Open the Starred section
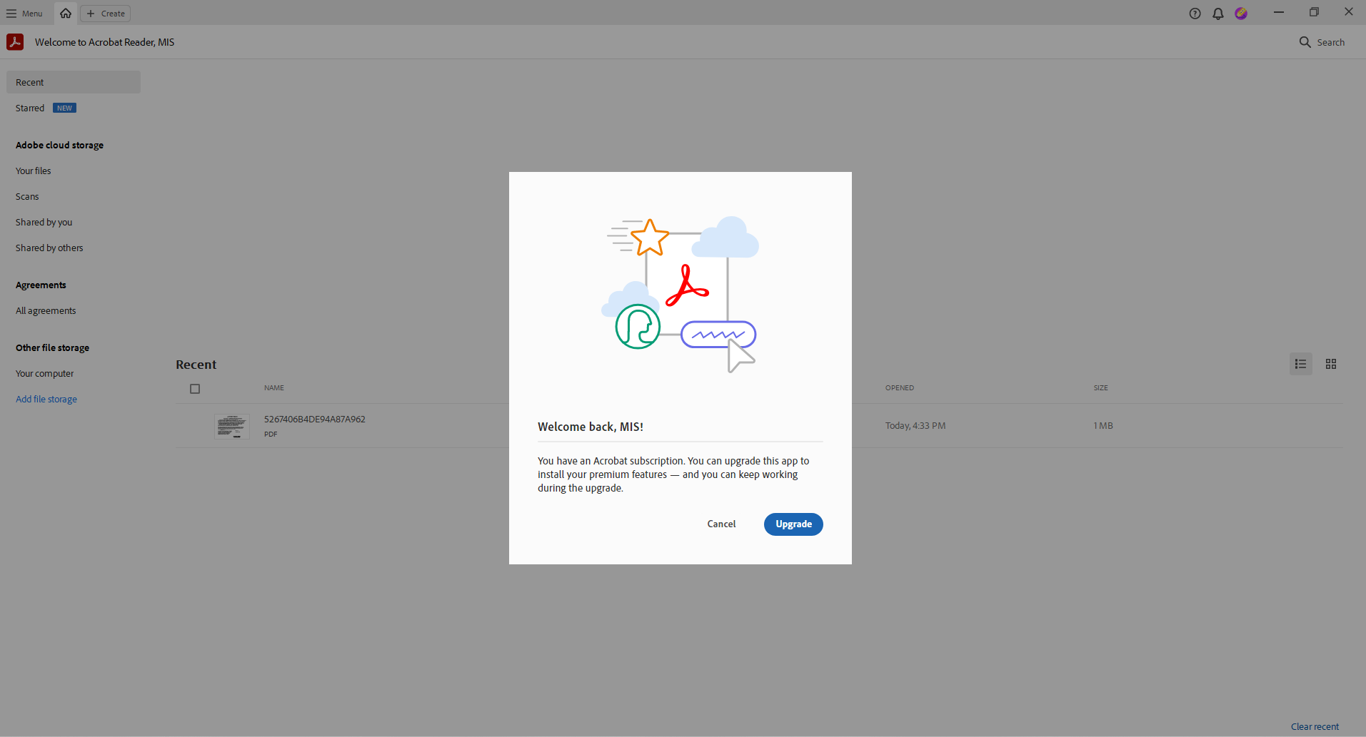Image resolution: width=1366 pixels, height=737 pixels. [x=30, y=108]
